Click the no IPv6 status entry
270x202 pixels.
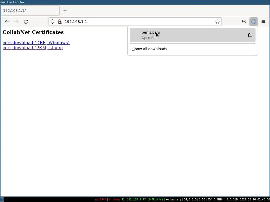(101, 199)
